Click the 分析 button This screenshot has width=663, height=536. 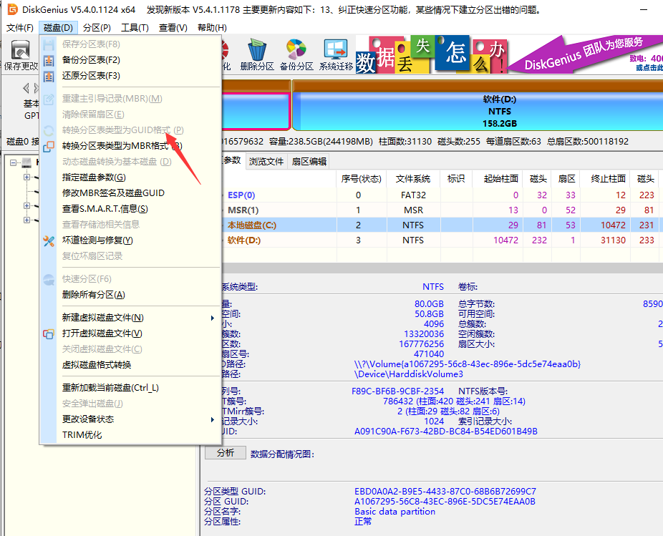coord(225,453)
